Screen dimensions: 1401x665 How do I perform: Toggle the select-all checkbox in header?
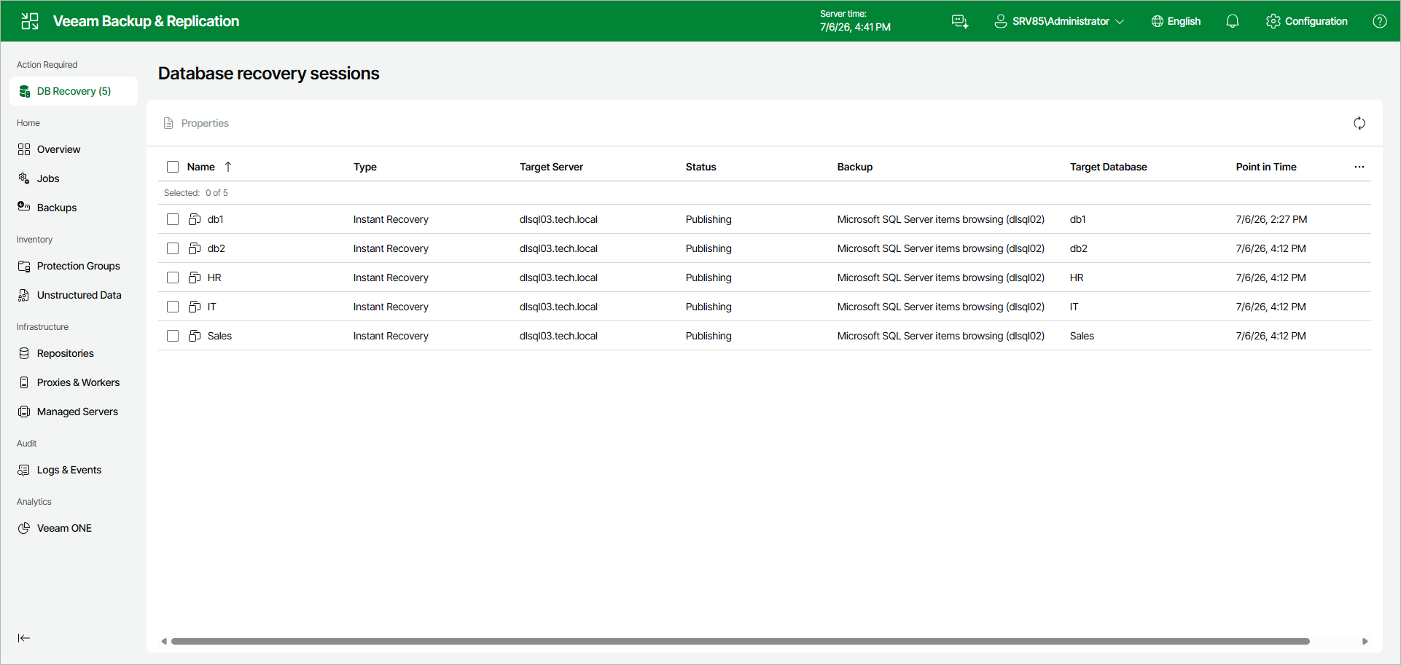[173, 167]
